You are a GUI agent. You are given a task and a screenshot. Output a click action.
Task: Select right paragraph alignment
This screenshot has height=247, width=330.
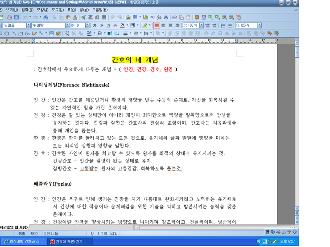(x=177, y=25)
